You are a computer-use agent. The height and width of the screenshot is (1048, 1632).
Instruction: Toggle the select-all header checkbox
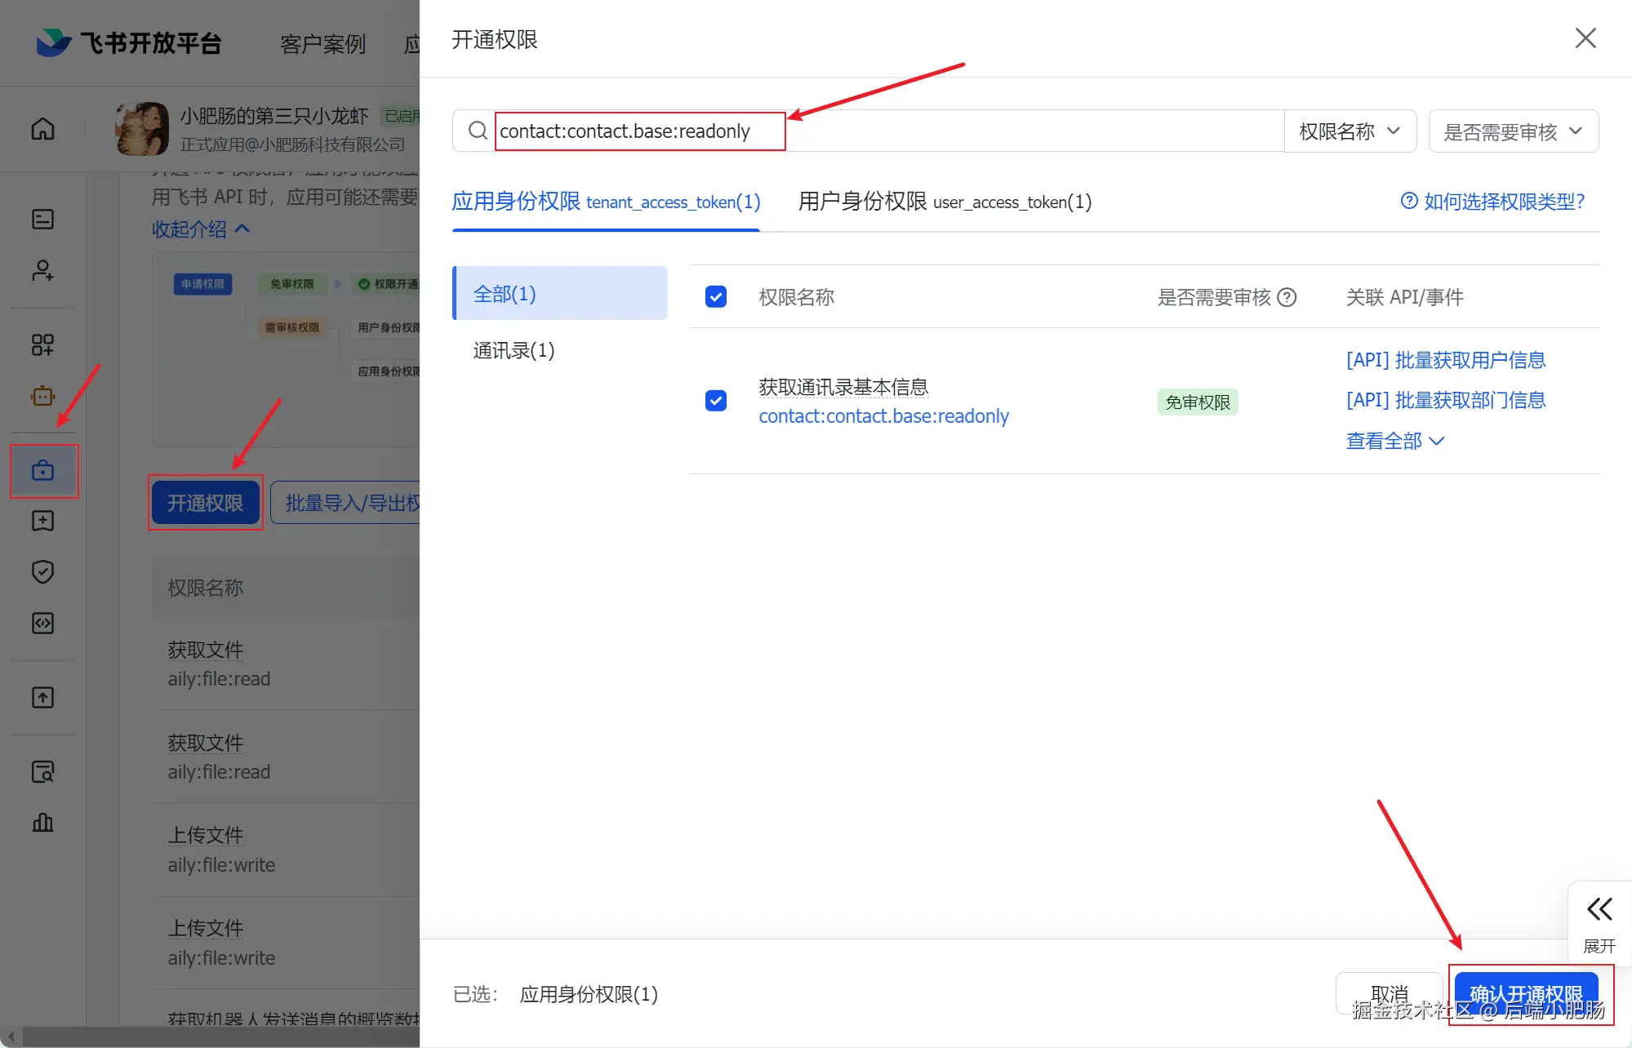click(716, 296)
